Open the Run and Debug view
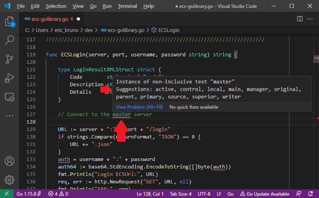This screenshot has height=198, width=319. 9,78
